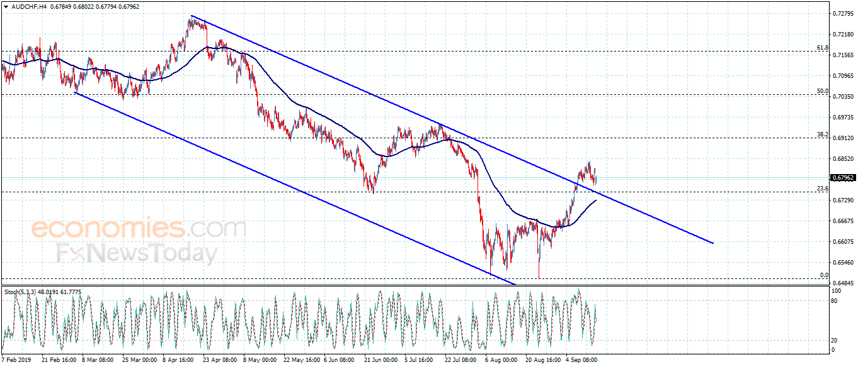858x367 pixels.
Task: Click the 23.6 Fibonacci level label
Action: (x=822, y=189)
